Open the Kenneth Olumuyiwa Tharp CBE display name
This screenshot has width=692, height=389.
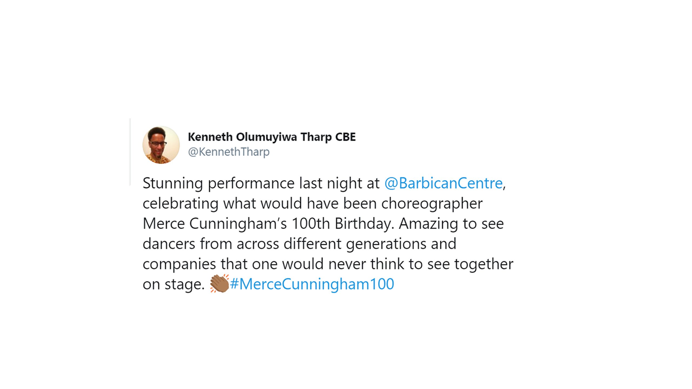click(x=271, y=137)
